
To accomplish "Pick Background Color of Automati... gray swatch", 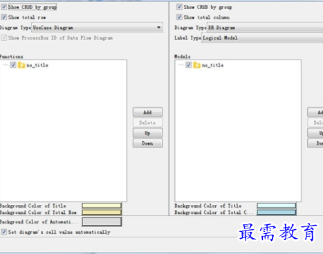I will [x=102, y=221].
